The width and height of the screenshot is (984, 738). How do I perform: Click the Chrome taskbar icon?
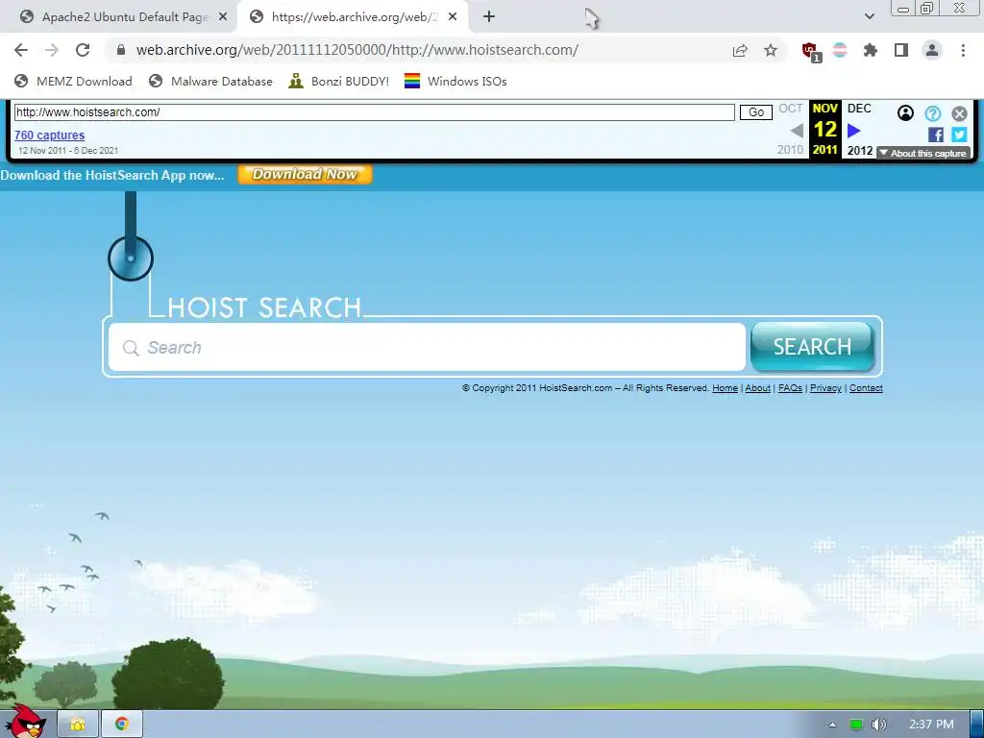pyautogui.click(x=122, y=725)
